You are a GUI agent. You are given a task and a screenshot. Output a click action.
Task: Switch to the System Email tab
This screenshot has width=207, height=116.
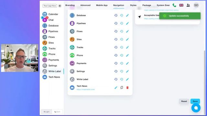click(x=163, y=5)
